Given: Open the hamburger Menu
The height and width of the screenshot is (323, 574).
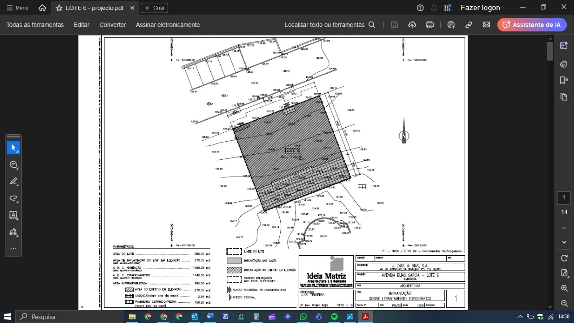Looking at the screenshot, I should pyautogui.click(x=17, y=8).
